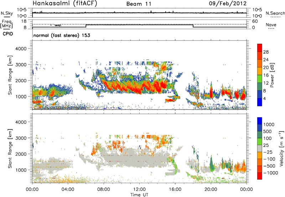285x197 pixels.
Task: Select the Power [dB] colorbar title
Action: 272,75
